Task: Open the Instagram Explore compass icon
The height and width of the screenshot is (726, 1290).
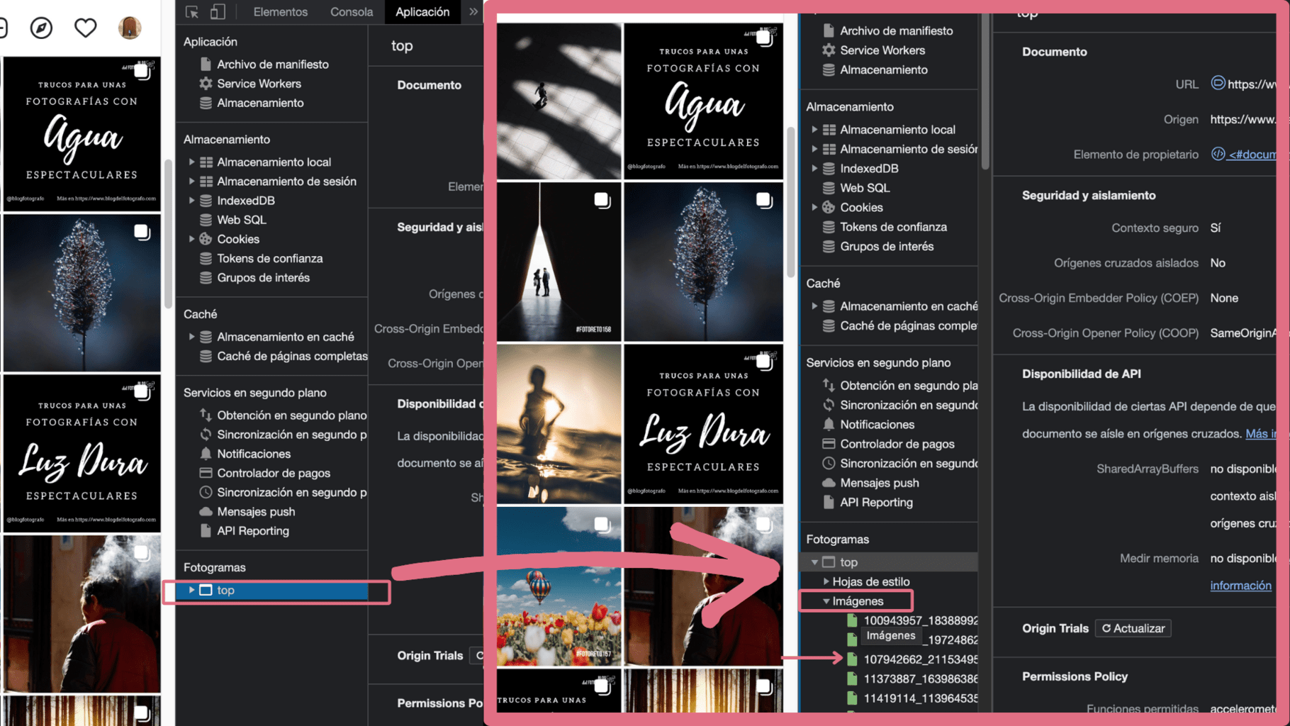Action: tap(41, 28)
